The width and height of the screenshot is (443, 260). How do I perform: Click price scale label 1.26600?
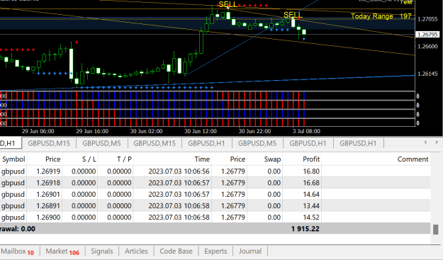[x=427, y=46]
